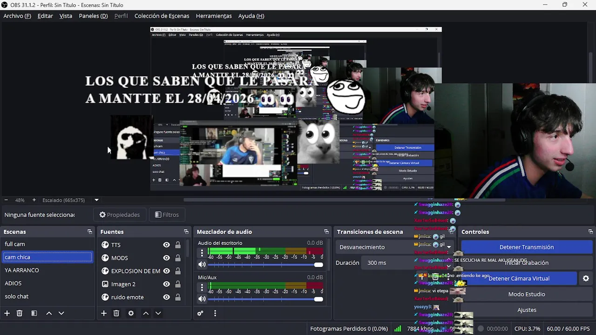Click Detener Cámara Virtual button
Screen dimensions: 596x335
pyautogui.click(x=519, y=278)
